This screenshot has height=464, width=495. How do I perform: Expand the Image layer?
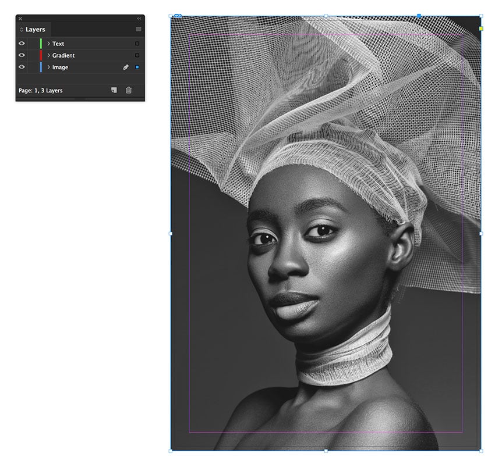[48, 67]
